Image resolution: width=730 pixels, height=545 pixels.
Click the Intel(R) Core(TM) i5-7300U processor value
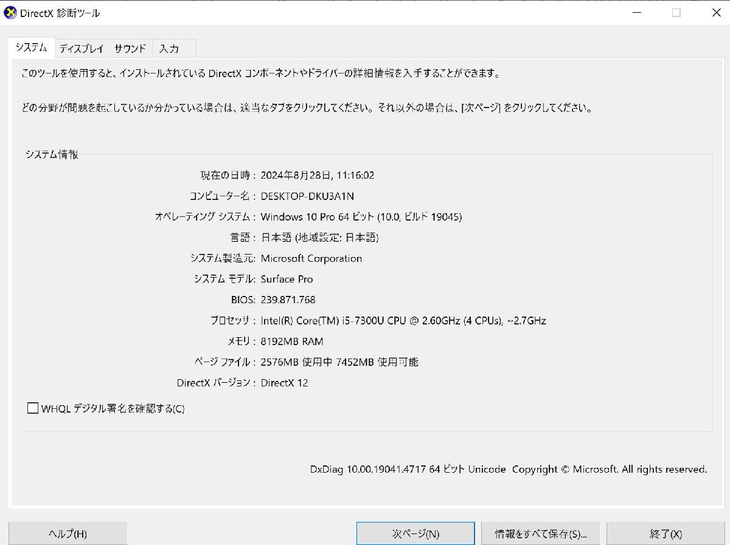click(x=403, y=320)
